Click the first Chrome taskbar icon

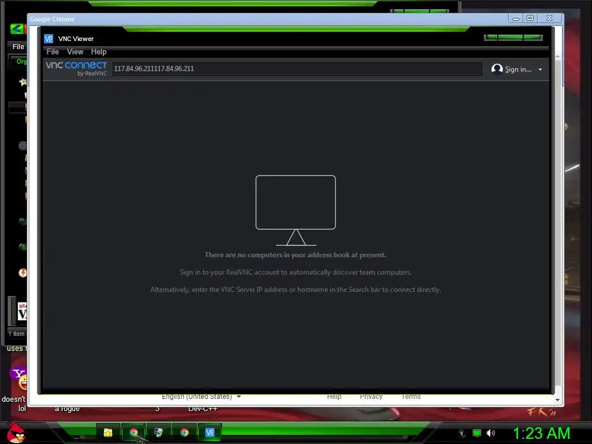[134, 432]
